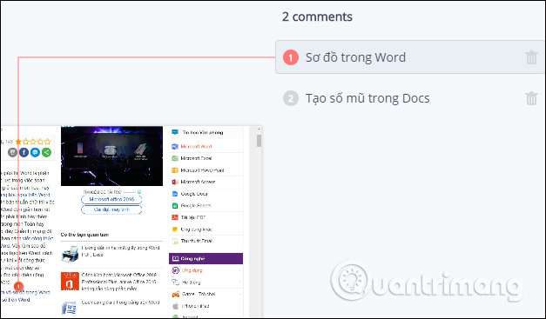Click the filled gold rating star
This screenshot has height=319, width=546.
[x=18, y=142]
